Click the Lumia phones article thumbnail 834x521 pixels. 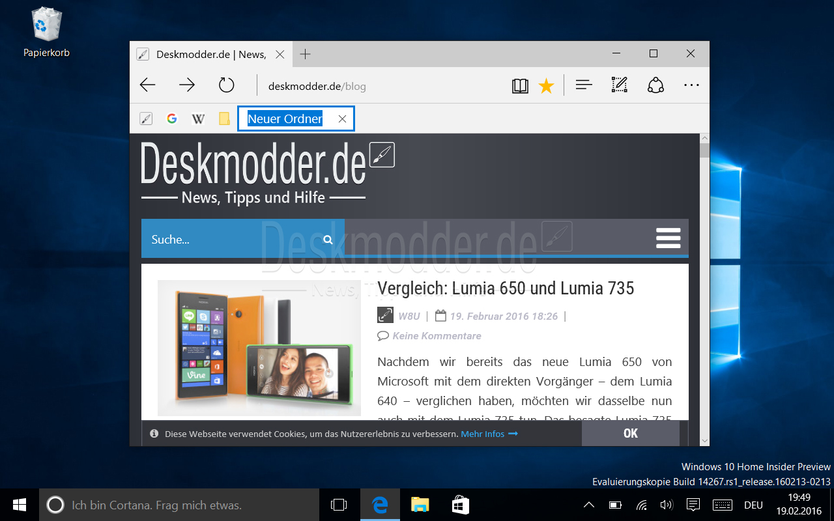(x=259, y=348)
